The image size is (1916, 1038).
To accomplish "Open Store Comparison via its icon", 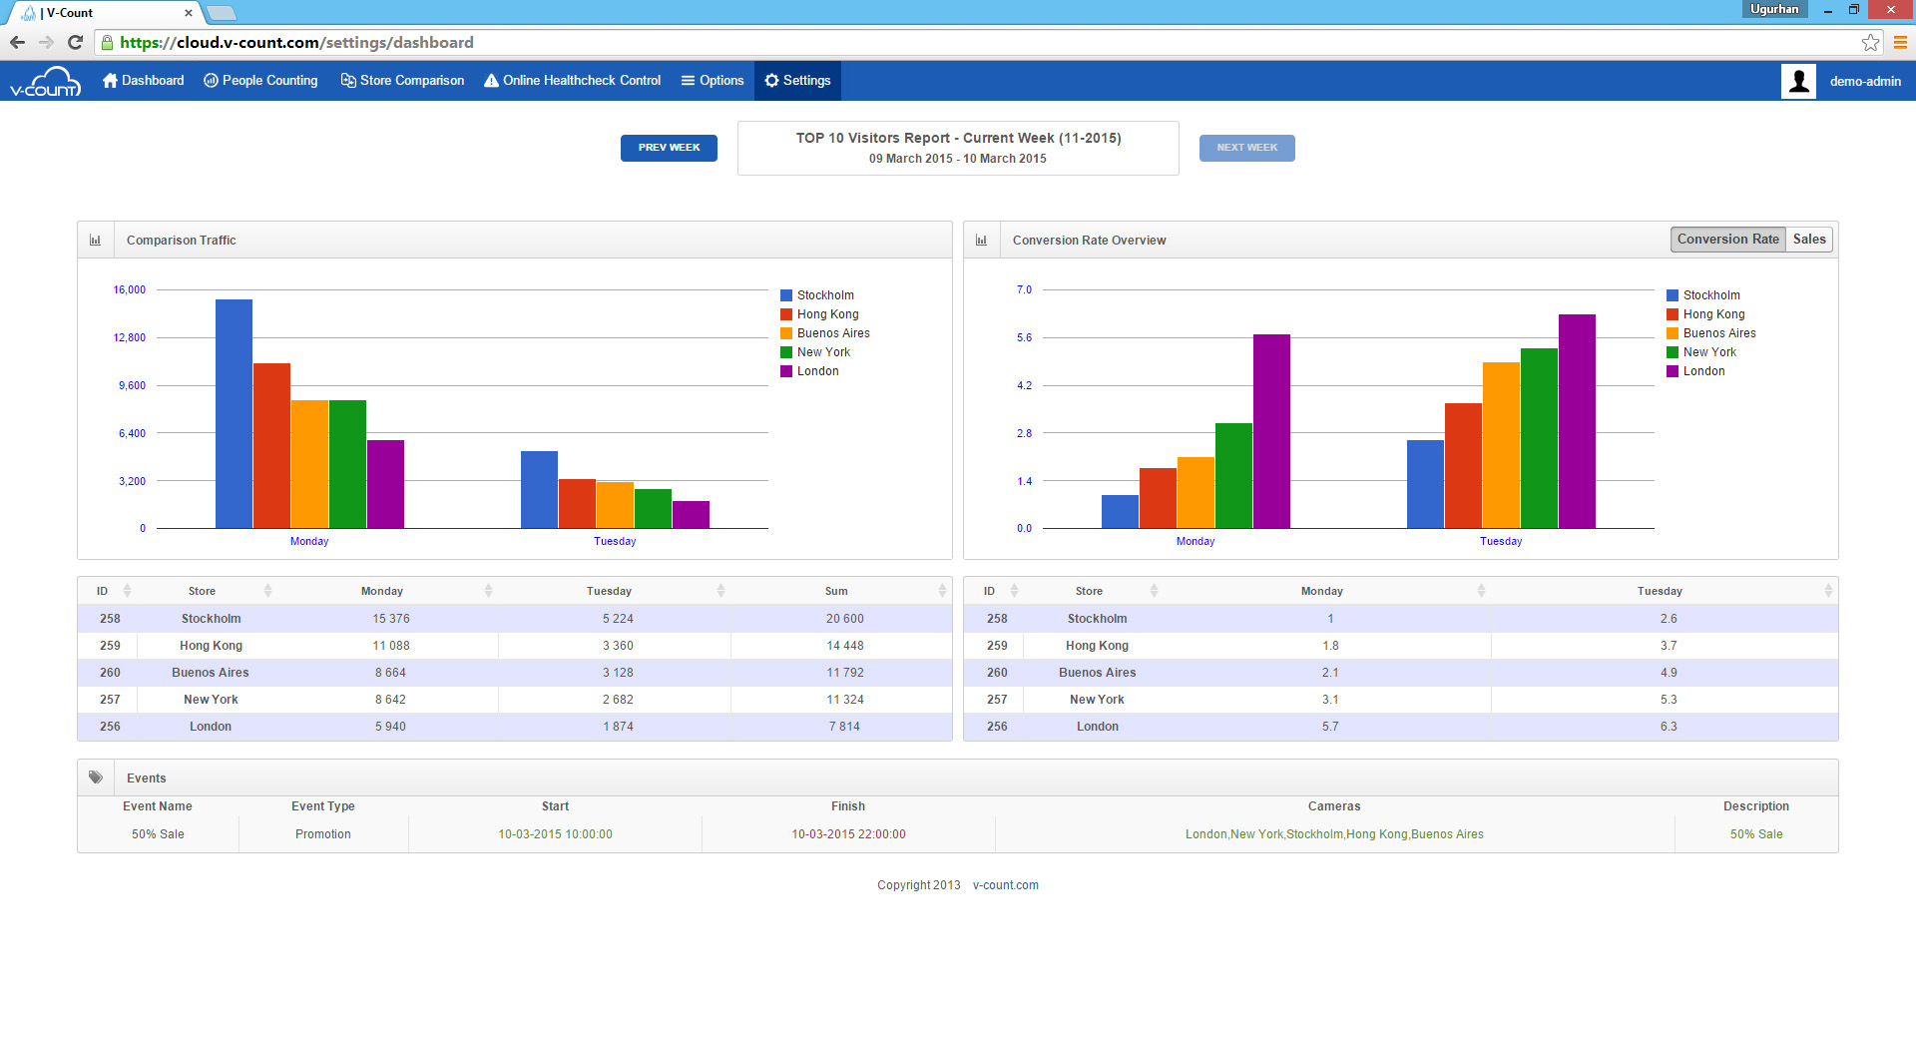I will point(347,81).
